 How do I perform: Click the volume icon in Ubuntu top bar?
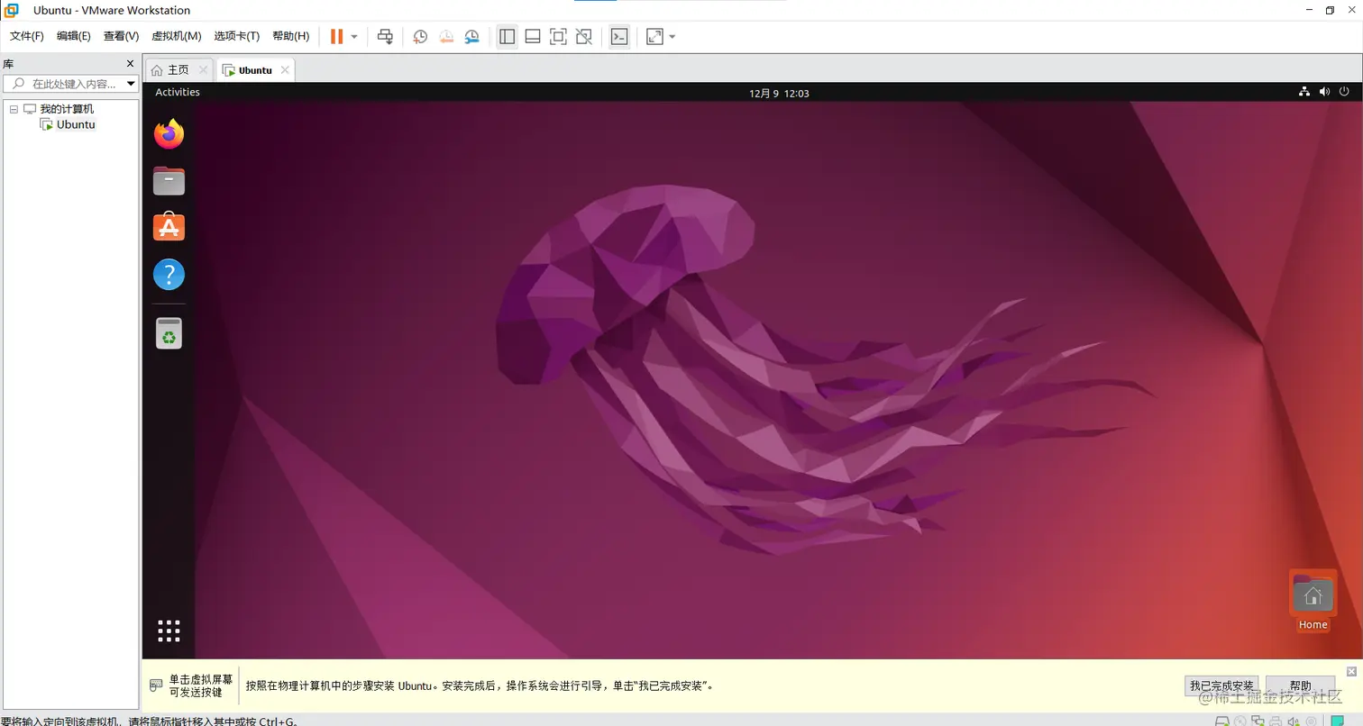point(1324,92)
